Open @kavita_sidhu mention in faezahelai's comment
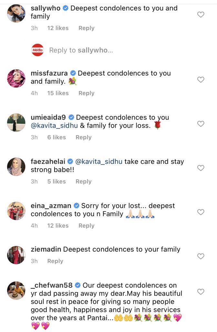The height and width of the screenshot is (332, 217). (98, 161)
